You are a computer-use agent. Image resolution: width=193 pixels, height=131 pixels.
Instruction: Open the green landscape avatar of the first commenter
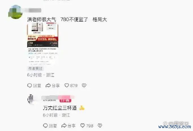(x=16, y=12)
